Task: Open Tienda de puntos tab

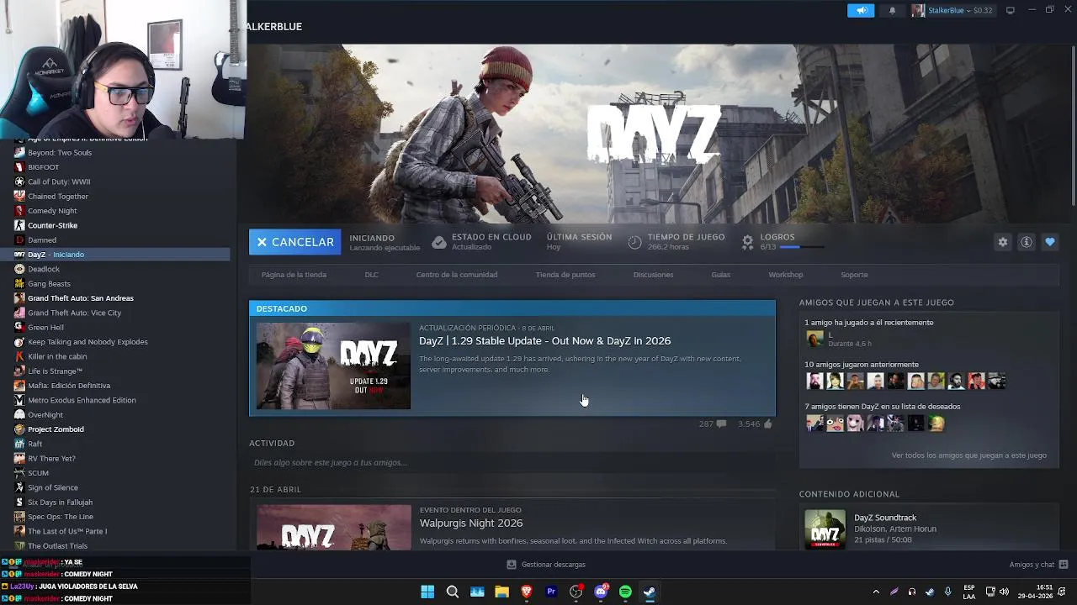Action: coord(565,275)
